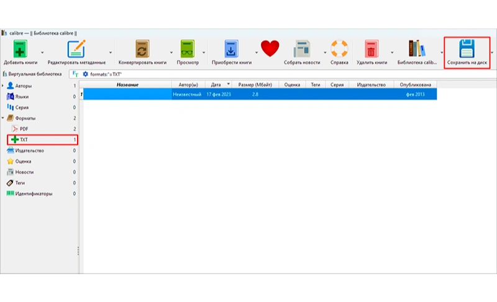Sort by Серия column header
The image size is (497, 302).
[337, 84]
